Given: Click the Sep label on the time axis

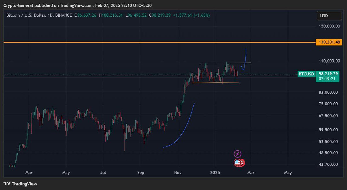Looking at the screenshot, I should [x=141, y=173].
